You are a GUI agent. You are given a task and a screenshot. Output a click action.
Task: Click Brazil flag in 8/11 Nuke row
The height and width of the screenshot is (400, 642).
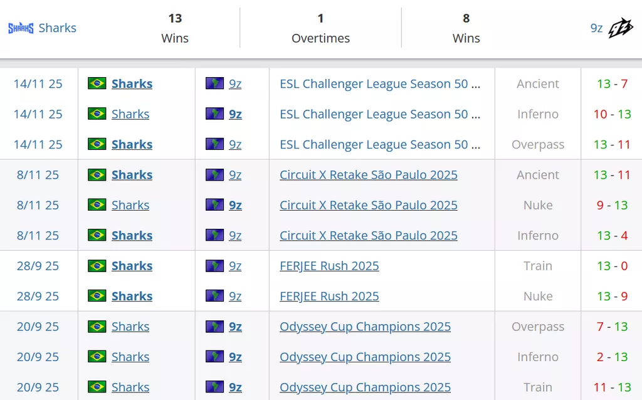[97, 205]
